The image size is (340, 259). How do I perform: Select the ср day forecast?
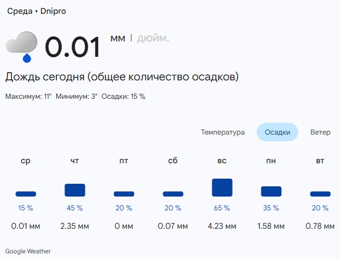click(26, 161)
